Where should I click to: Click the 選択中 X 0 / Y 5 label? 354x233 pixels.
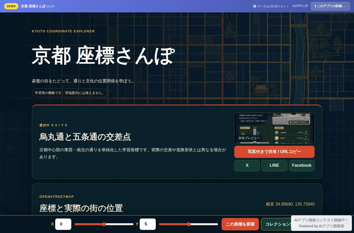(53, 125)
